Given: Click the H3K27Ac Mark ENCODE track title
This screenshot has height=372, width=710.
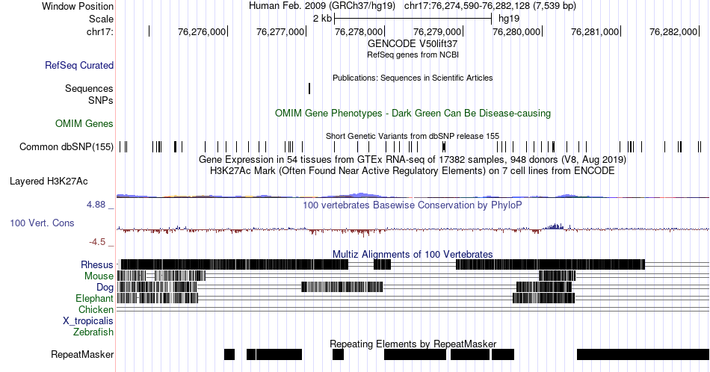Looking at the screenshot, I should coord(413,170).
